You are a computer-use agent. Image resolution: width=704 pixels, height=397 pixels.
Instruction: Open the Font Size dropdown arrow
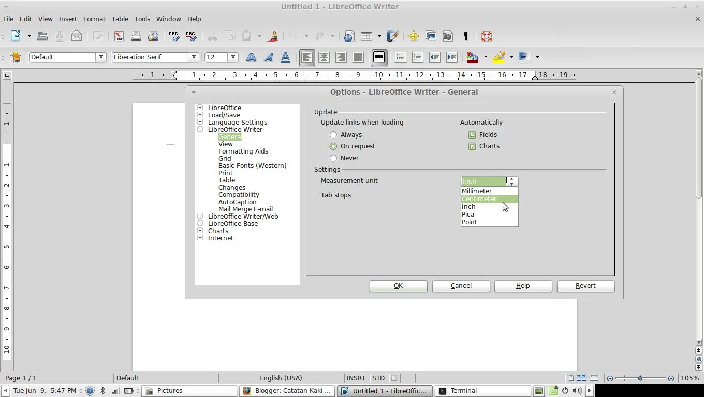pos(233,57)
